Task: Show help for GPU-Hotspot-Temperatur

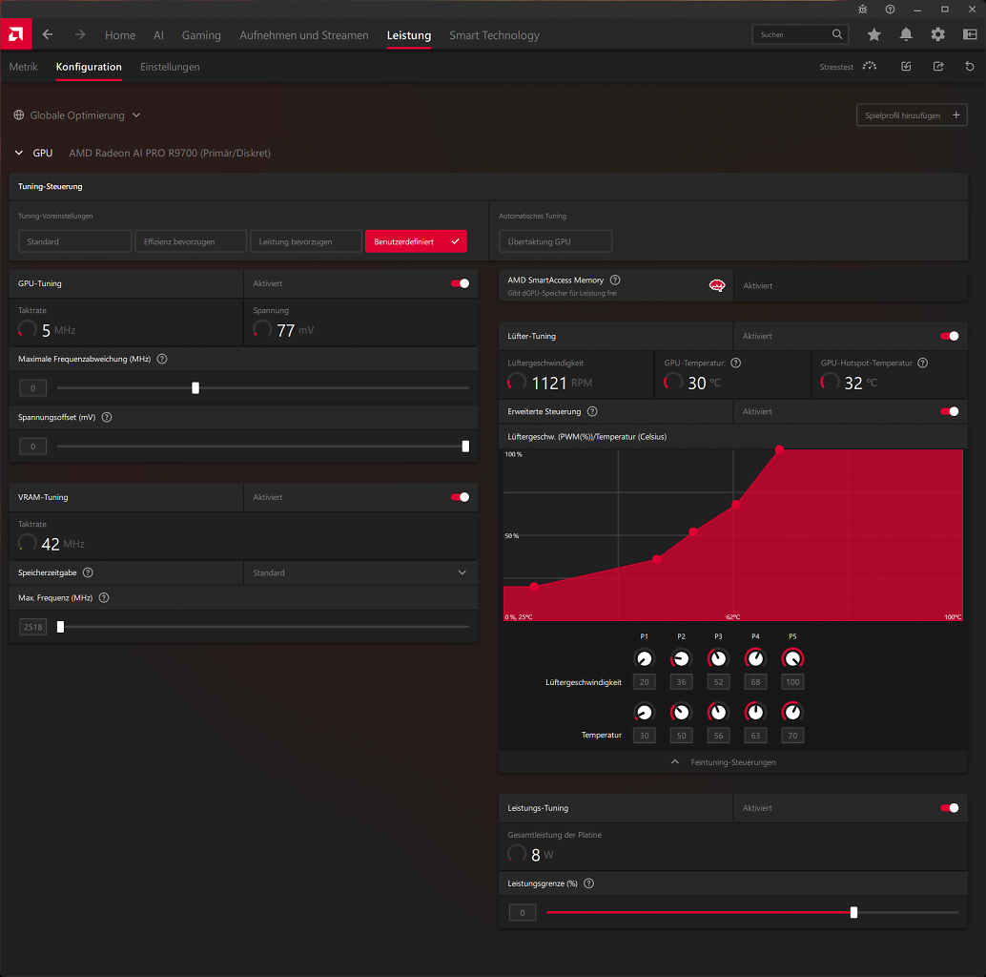Action: [922, 363]
